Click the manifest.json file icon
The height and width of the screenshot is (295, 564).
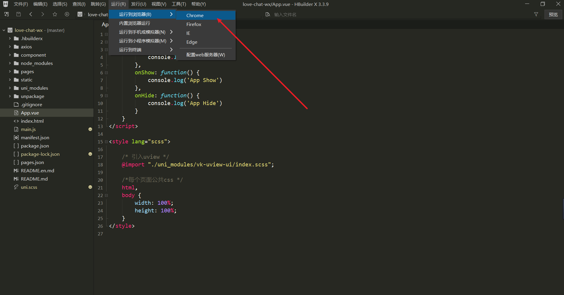pos(16,137)
